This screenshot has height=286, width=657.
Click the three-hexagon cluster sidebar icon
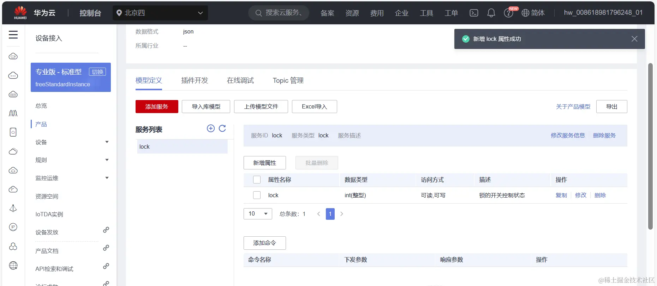pos(13,246)
